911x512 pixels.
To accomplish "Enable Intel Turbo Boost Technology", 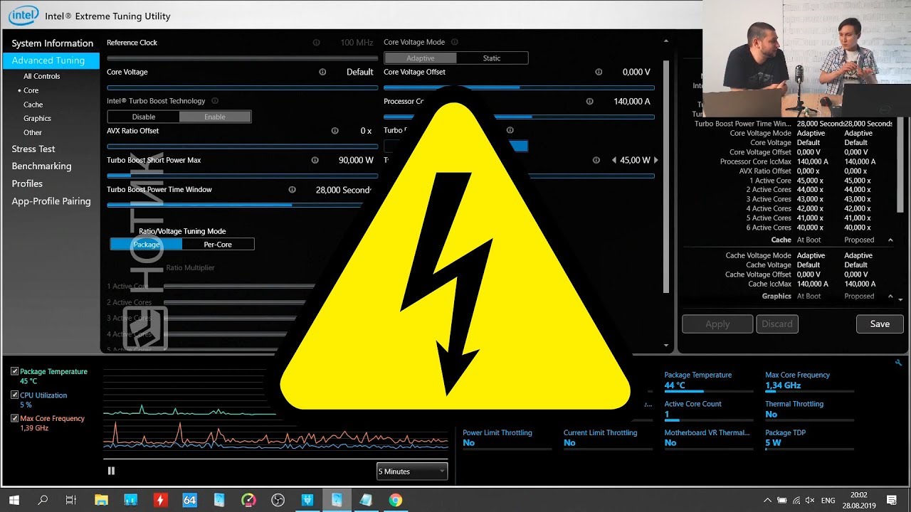I will click(x=215, y=117).
